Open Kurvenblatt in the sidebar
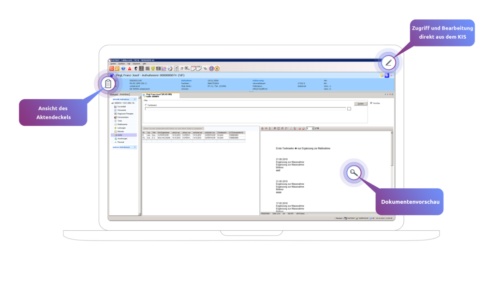The height and width of the screenshot is (285, 503). pos(121,106)
